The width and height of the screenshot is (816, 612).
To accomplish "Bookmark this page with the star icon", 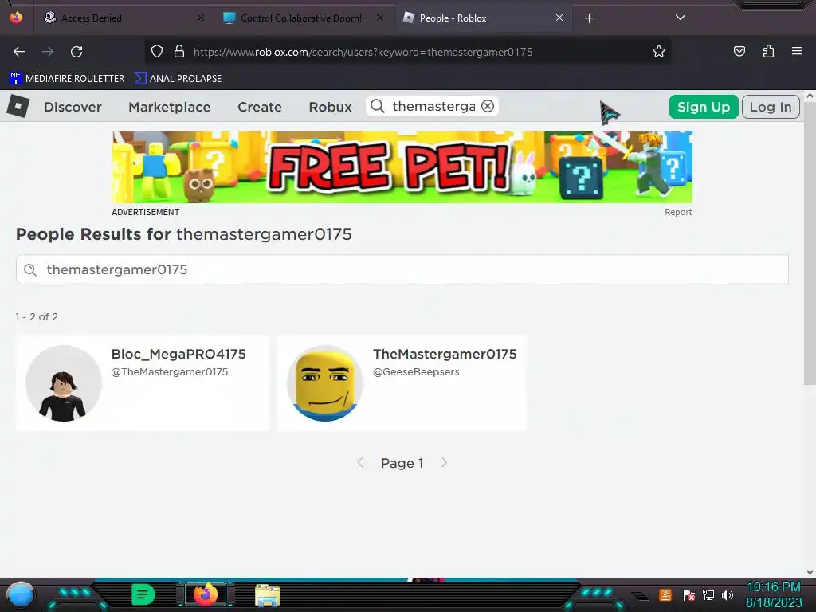I will tap(659, 51).
